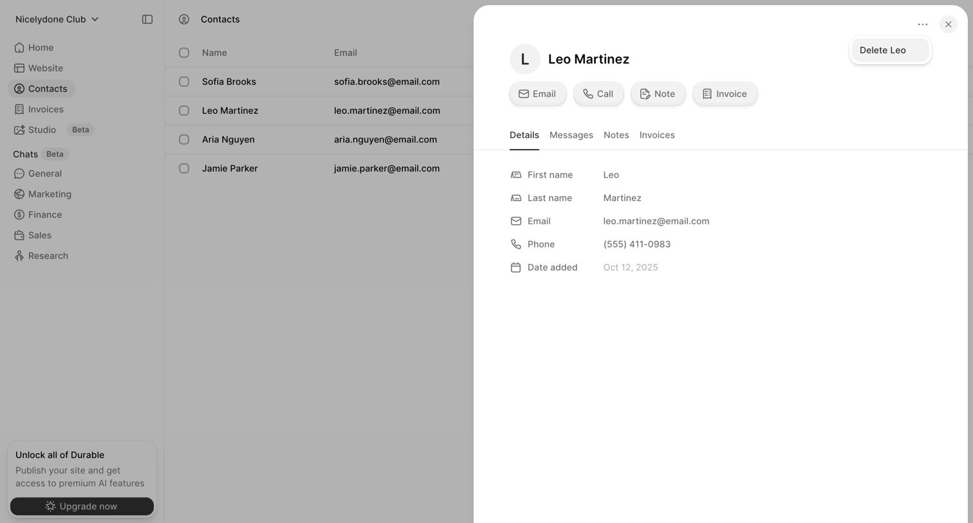973x523 pixels.
Task: Click the phone value (555) 411-0983
Action: pos(637,244)
